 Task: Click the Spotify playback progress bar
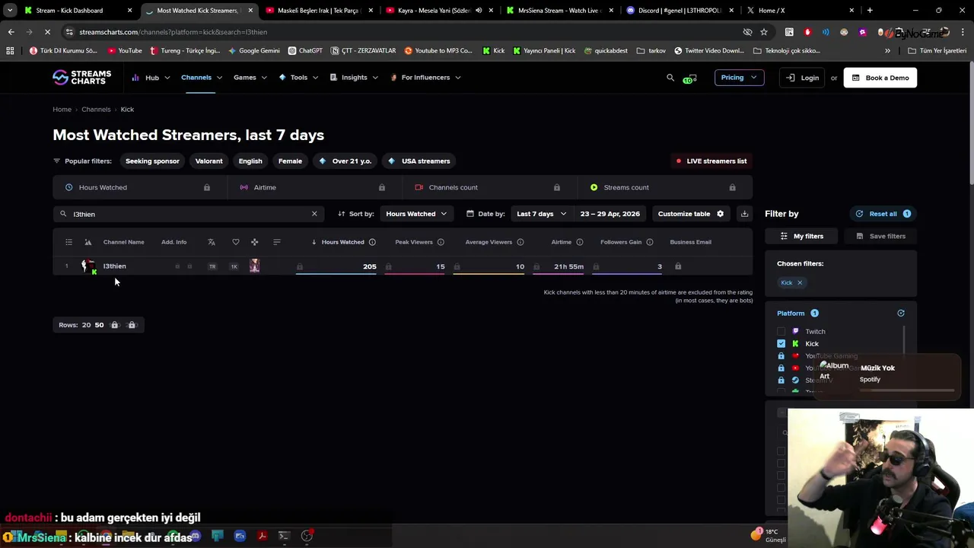pos(906,390)
